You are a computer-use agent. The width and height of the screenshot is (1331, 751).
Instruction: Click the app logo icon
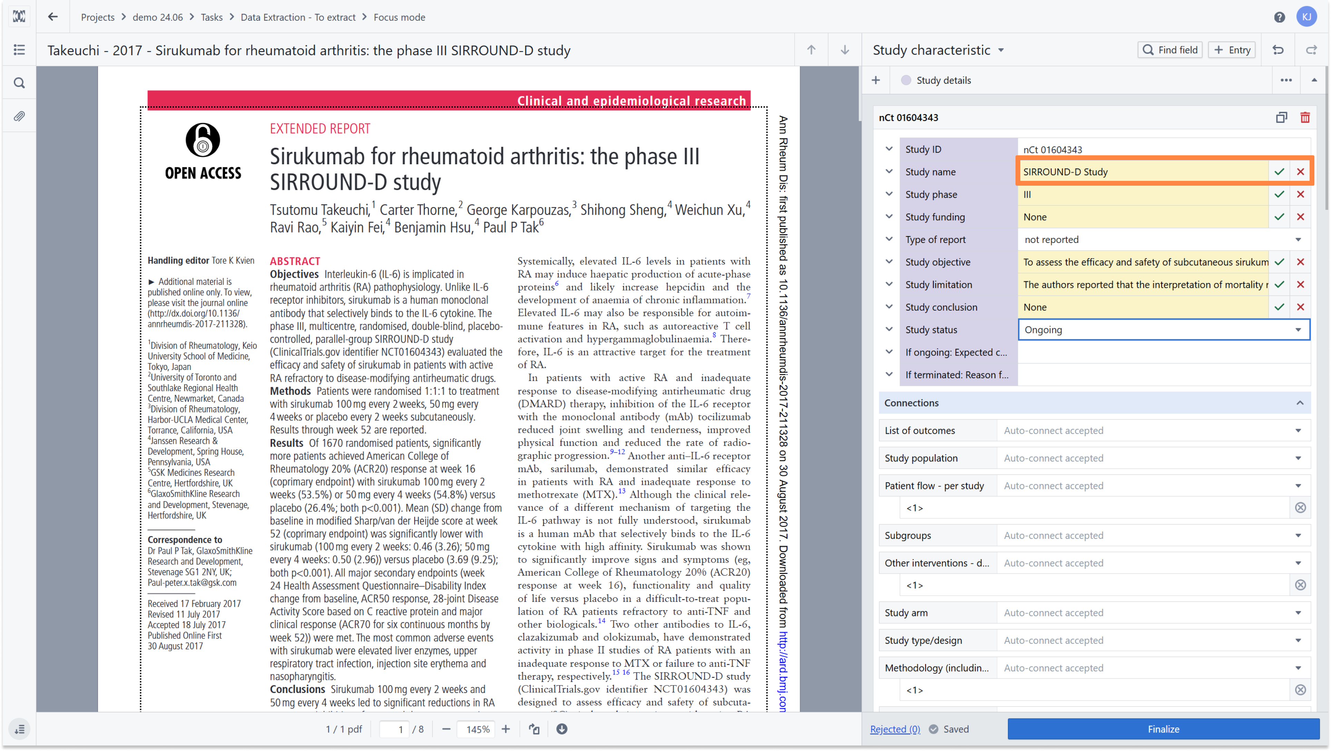tap(19, 17)
